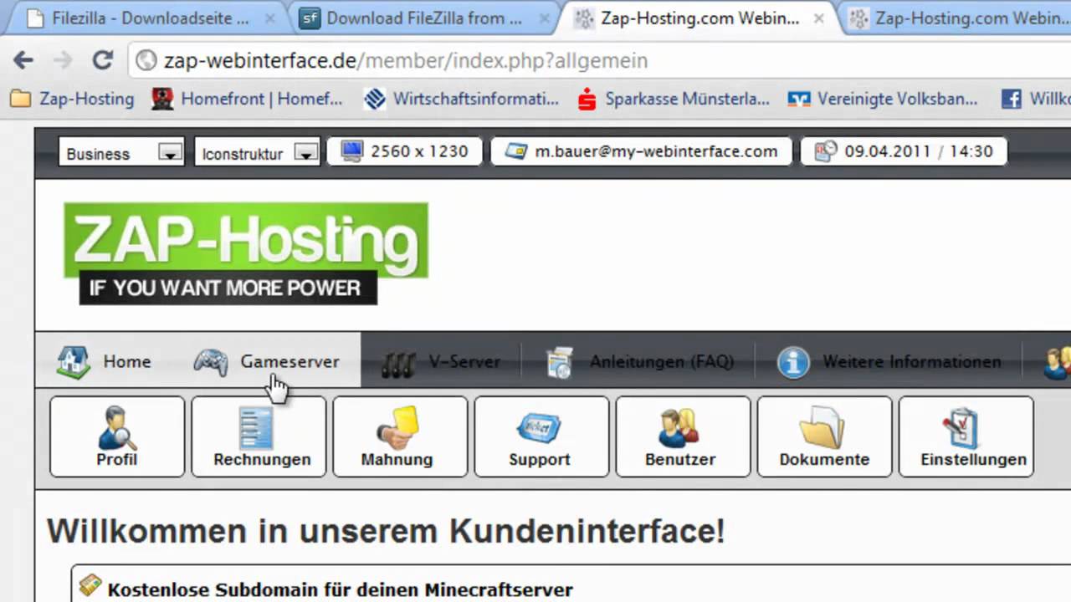Screen dimensions: 1071x602
Task: Open the Homefront bookmark
Action: (x=247, y=99)
